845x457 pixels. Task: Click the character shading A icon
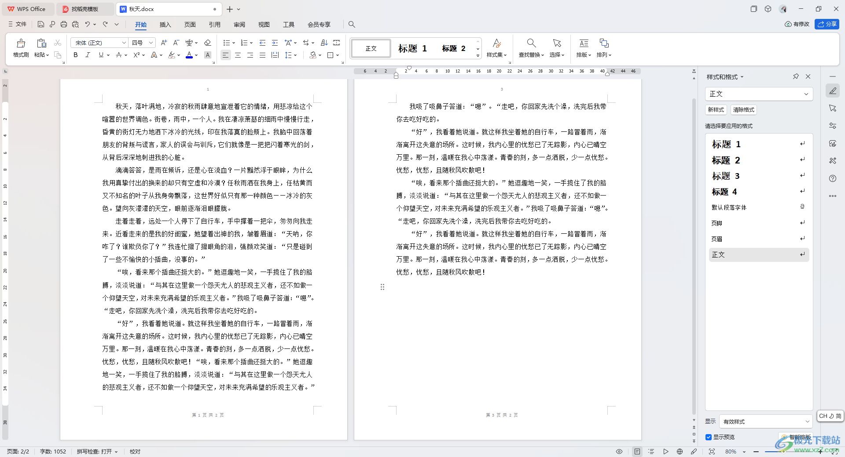pyautogui.click(x=208, y=55)
